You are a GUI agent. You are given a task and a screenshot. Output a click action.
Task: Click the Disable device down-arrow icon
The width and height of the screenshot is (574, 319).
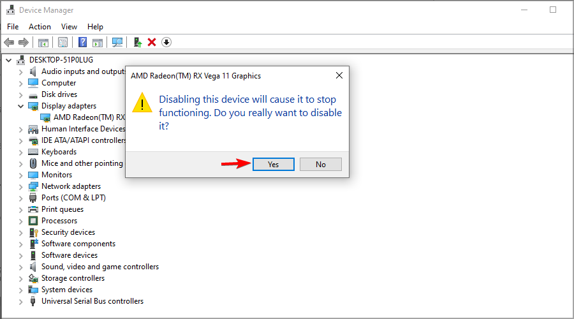click(166, 43)
